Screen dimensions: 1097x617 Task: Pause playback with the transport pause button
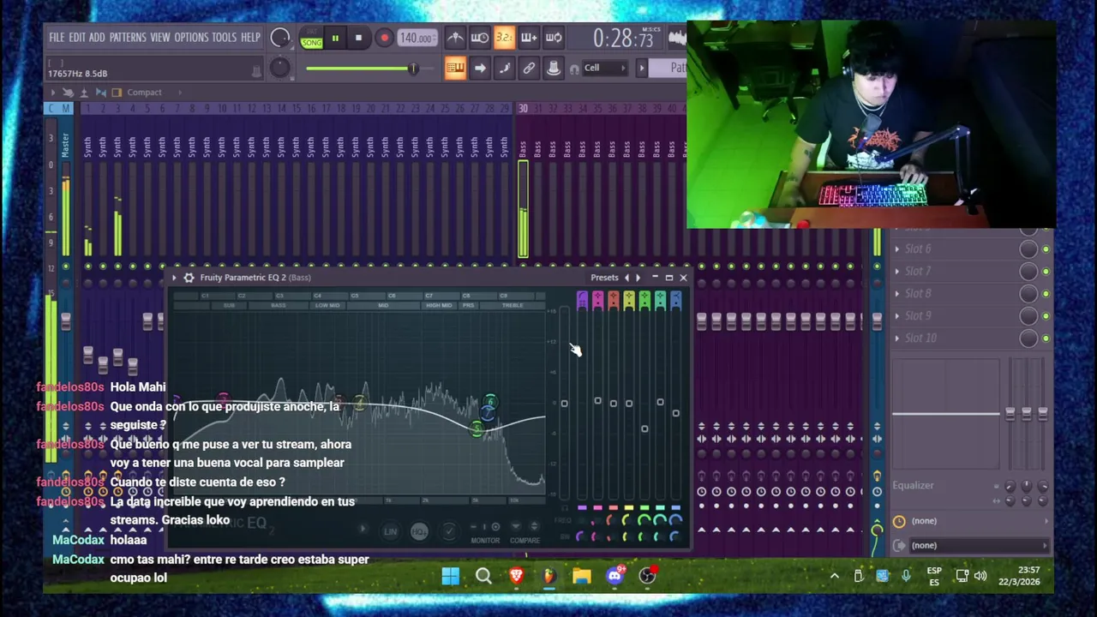coord(335,38)
